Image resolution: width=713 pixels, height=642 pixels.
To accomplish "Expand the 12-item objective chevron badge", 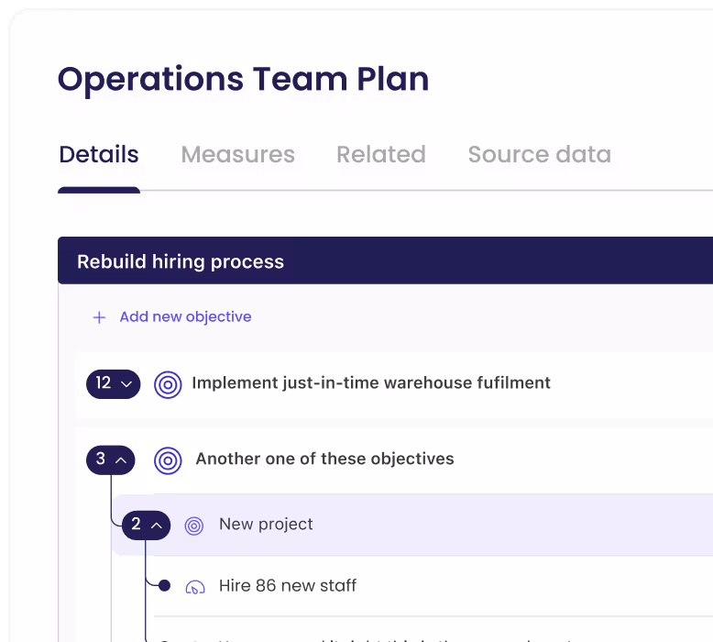I will (114, 384).
